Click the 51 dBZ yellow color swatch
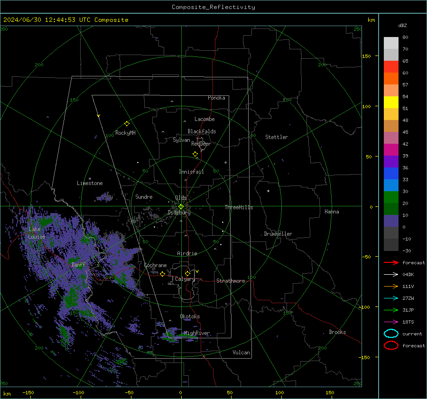Image resolution: width=427 pixels, height=399 pixels. pyautogui.click(x=391, y=102)
